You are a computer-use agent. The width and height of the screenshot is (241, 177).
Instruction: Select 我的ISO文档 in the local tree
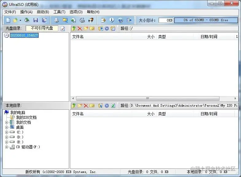pyautogui.click(x=26, y=117)
